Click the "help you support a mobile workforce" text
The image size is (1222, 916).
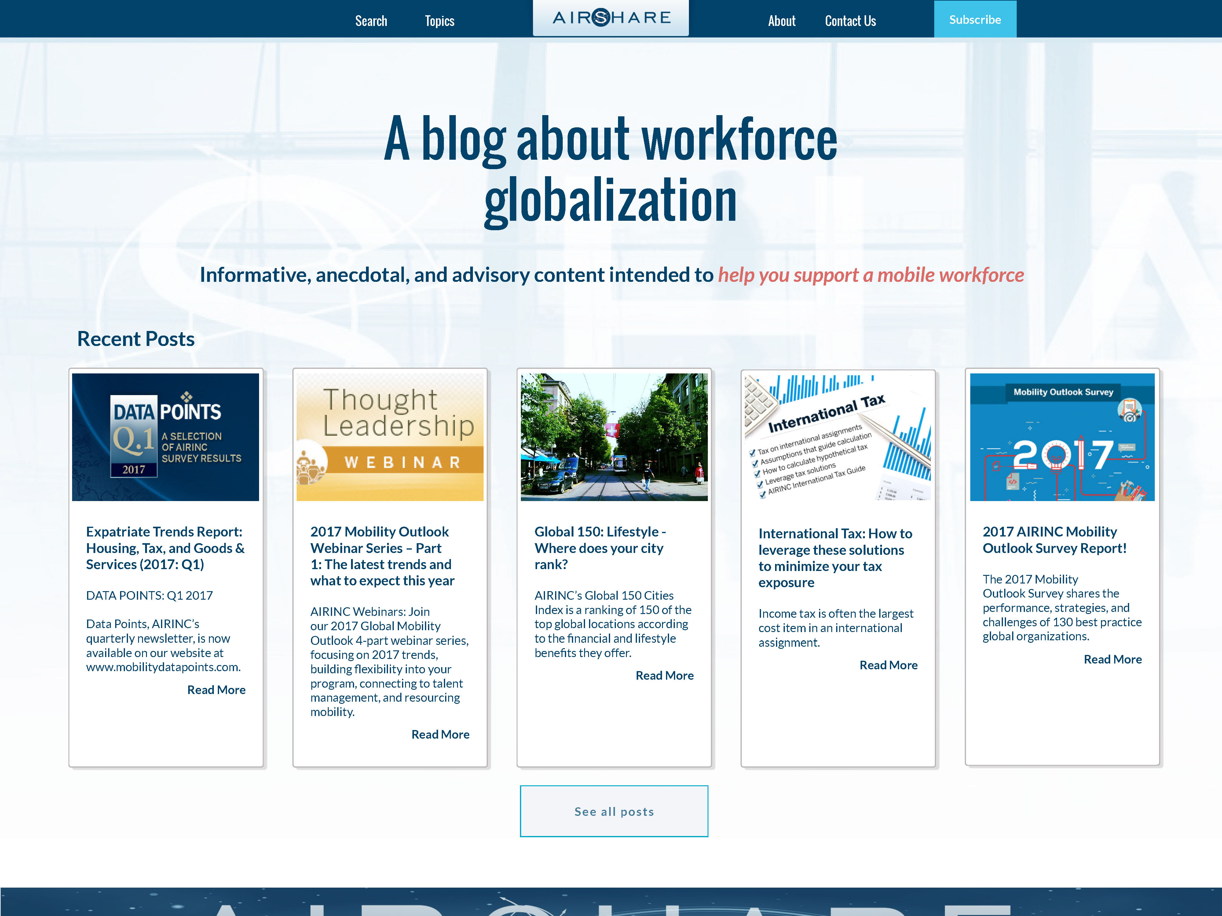tap(871, 274)
